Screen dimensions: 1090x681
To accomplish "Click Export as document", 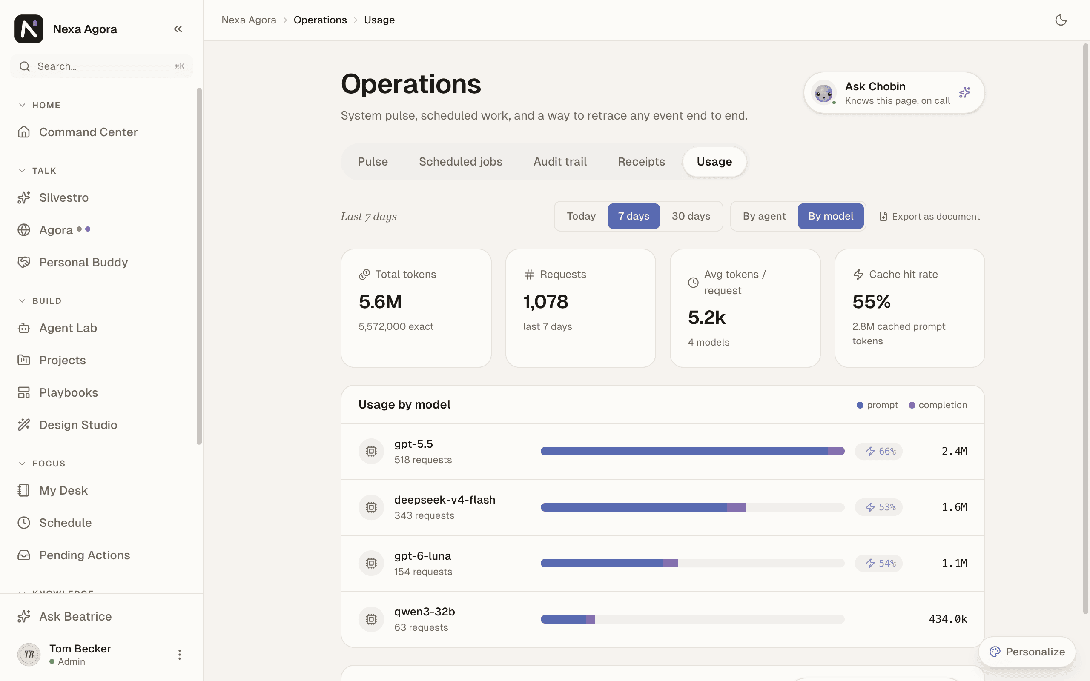I will pyautogui.click(x=929, y=216).
